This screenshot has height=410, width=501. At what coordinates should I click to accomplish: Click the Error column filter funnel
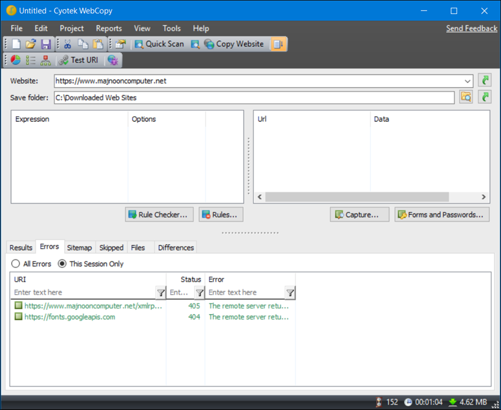coord(289,292)
